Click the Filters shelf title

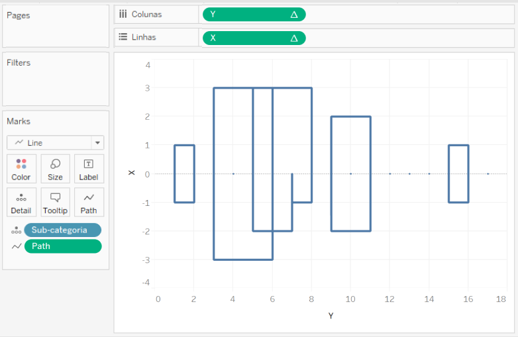pyautogui.click(x=19, y=63)
